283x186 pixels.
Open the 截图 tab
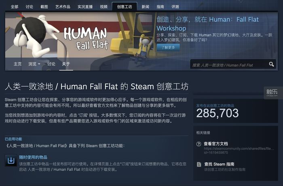click(44, 7)
